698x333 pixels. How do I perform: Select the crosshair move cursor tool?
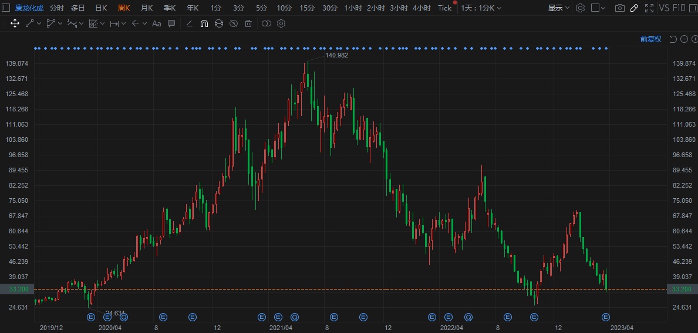tap(15, 23)
